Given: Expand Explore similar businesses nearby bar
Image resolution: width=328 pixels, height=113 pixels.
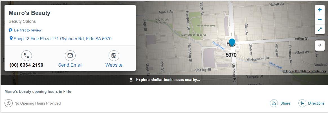Looking at the screenshot, I should coord(168,80).
